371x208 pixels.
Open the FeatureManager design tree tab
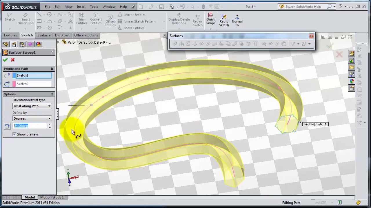(6, 44)
